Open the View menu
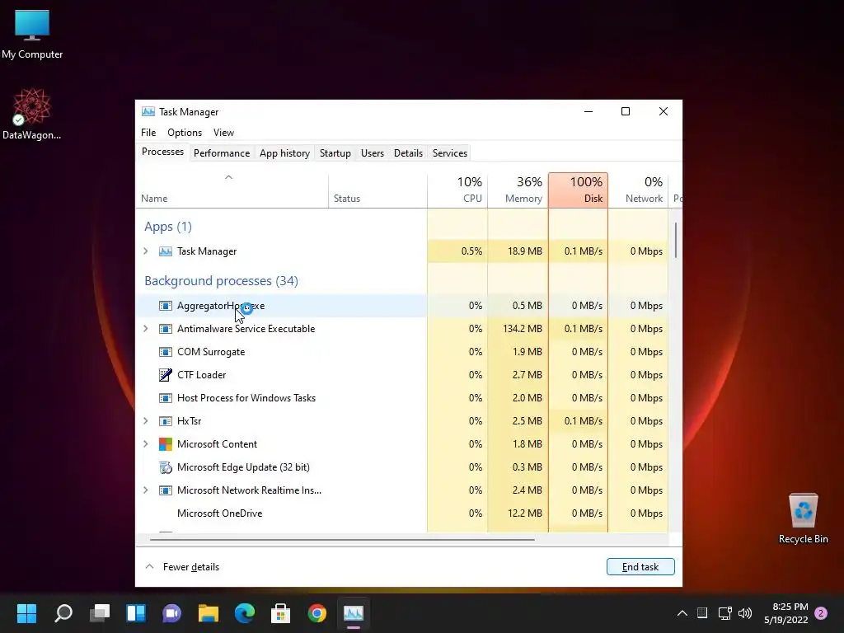The width and height of the screenshot is (844, 633). point(223,133)
